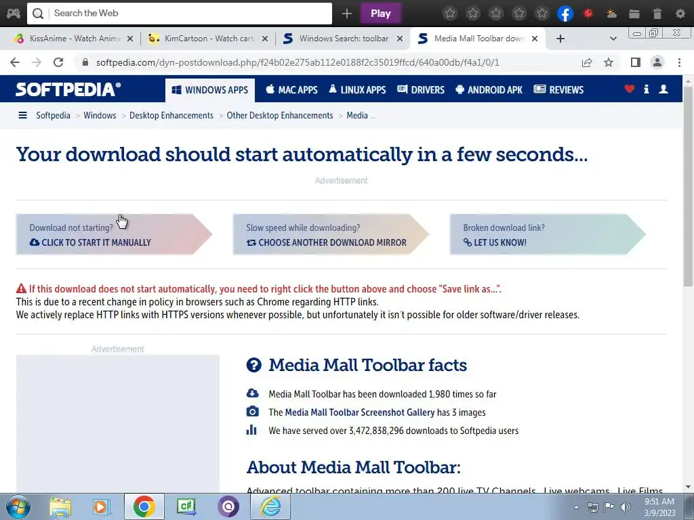This screenshot has height=520, width=694.
Task: Close the KimCartoon tab
Action: [x=265, y=39]
